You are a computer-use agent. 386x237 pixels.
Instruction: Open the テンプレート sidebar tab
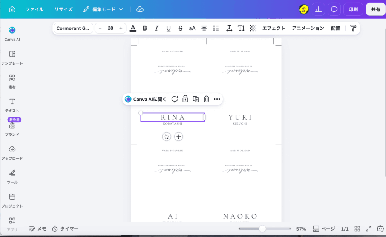[x=12, y=58]
